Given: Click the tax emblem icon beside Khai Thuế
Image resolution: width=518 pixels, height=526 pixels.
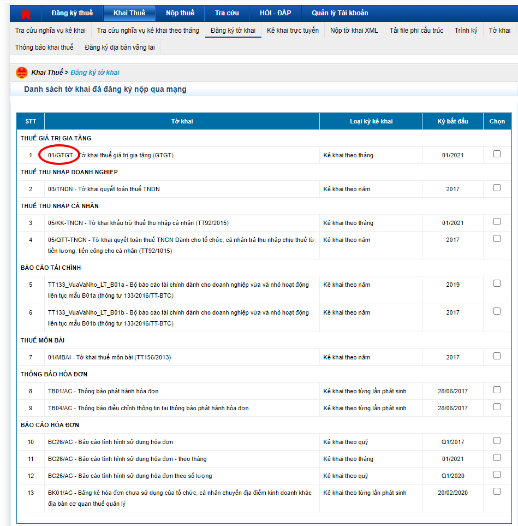Looking at the screenshot, I should pyautogui.click(x=22, y=73).
